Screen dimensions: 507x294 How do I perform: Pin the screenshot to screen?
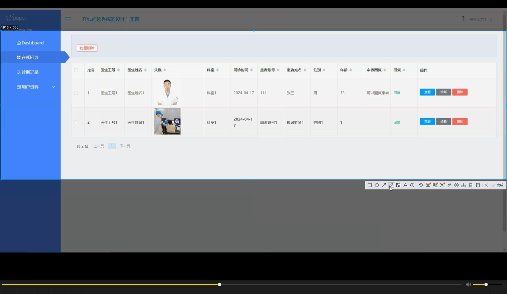(449, 185)
